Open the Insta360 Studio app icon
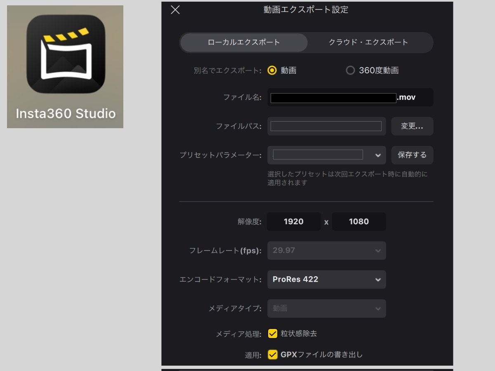 tap(65, 54)
